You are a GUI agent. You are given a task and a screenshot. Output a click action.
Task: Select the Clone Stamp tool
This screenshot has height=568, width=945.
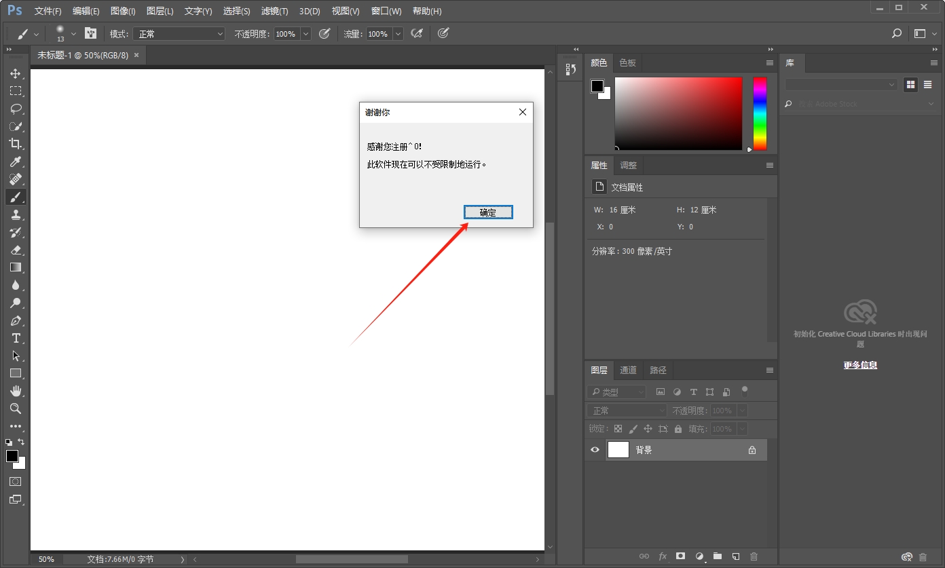click(16, 214)
